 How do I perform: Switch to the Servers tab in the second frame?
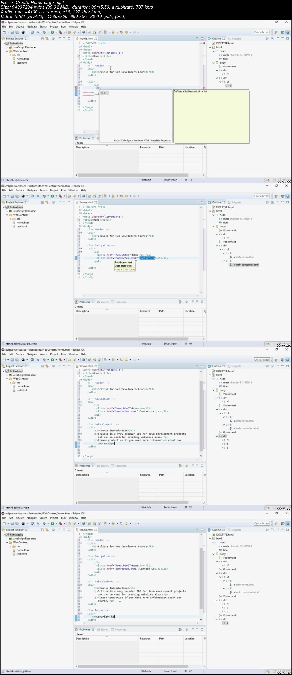103,302
